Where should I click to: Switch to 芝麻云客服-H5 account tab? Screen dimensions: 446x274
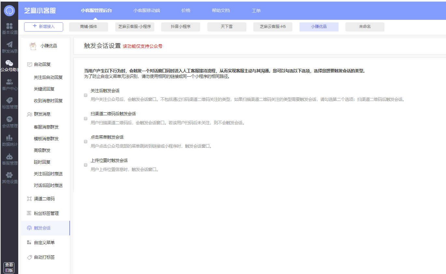273,27
